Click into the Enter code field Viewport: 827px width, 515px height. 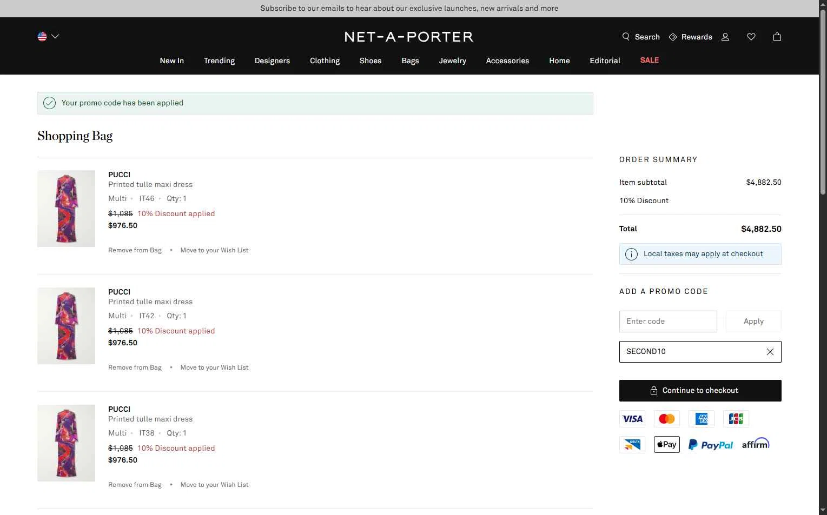[668, 322]
